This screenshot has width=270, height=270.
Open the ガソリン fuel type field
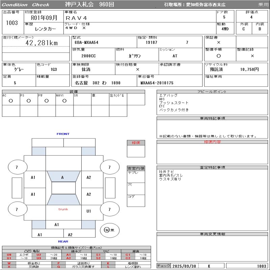click(x=136, y=56)
